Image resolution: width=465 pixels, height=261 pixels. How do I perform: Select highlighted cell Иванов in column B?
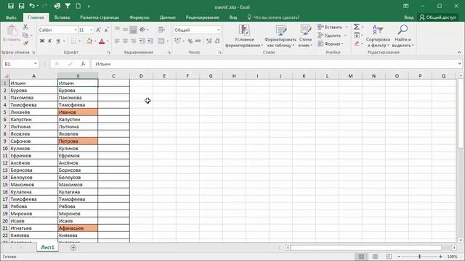click(78, 112)
